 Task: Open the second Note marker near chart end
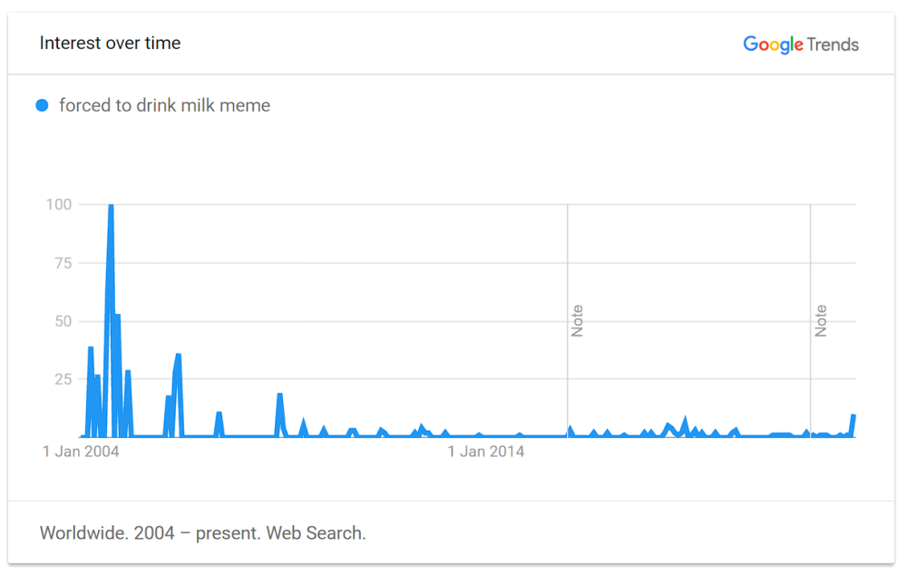[820, 320]
